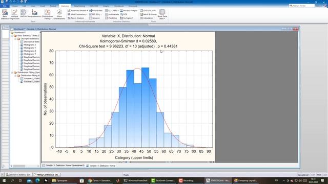328x184 pixels.
Task: Open the Windows Start menu
Action: pos(4,180)
